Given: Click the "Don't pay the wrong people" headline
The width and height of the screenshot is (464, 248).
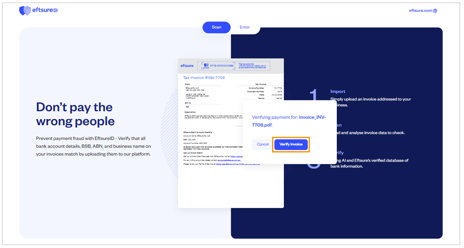Looking at the screenshot, I should coord(75,114).
